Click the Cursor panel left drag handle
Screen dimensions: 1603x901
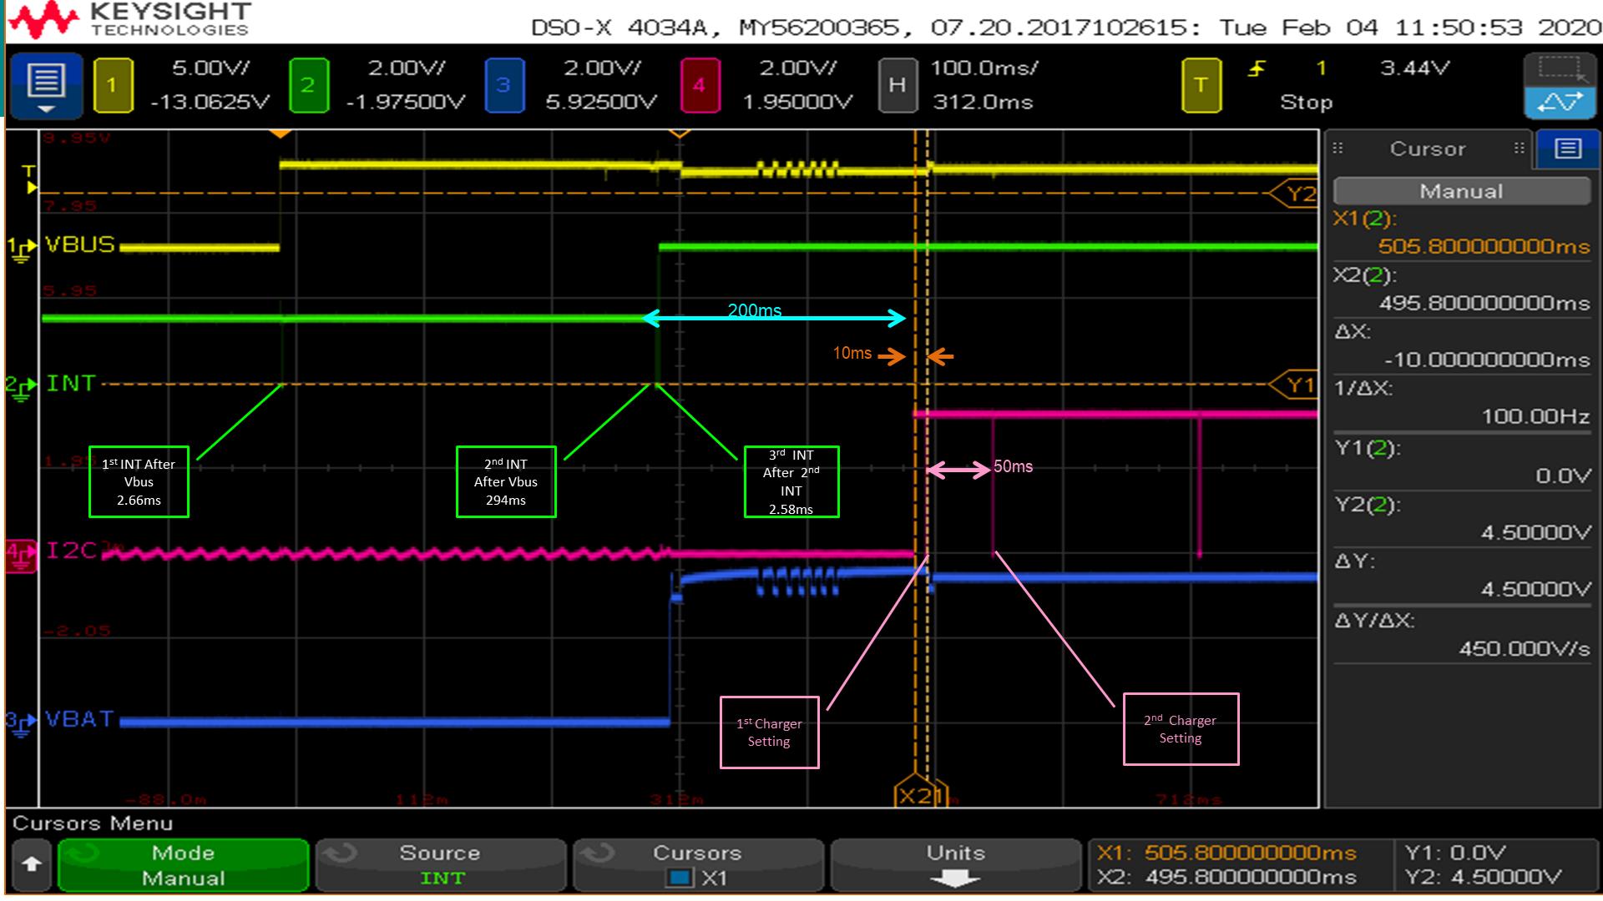[x=1338, y=148]
